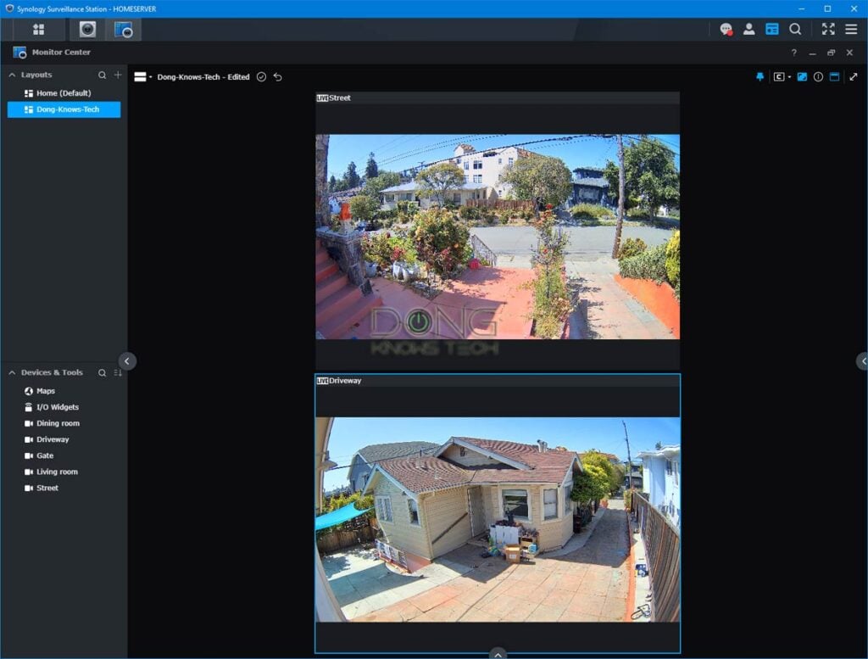
Task: Save the edited layout with checkmark icon
Action: [x=261, y=77]
